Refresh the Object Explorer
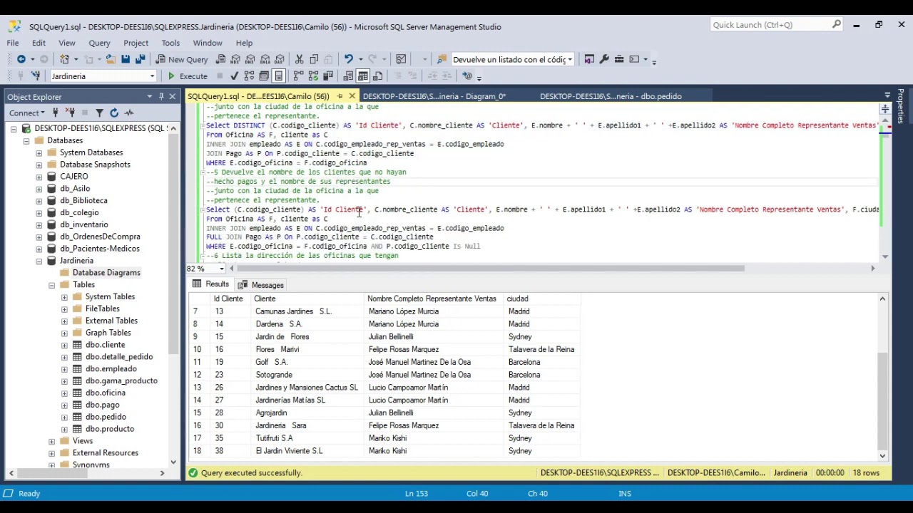The width and height of the screenshot is (913, 513). pos(114,113)
